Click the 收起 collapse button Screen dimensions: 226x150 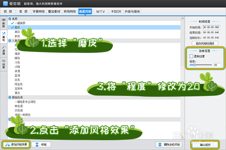(41, 145)
